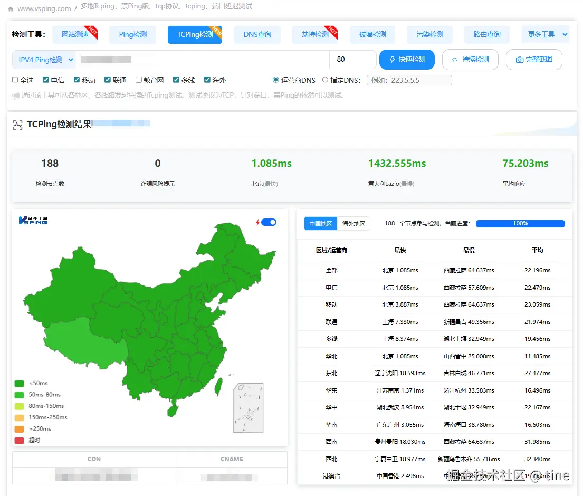This screenshot has height=496, width=583.
Task: Open the DNS查询 tool
Action: pyautogui.click(x=257, y=35)
